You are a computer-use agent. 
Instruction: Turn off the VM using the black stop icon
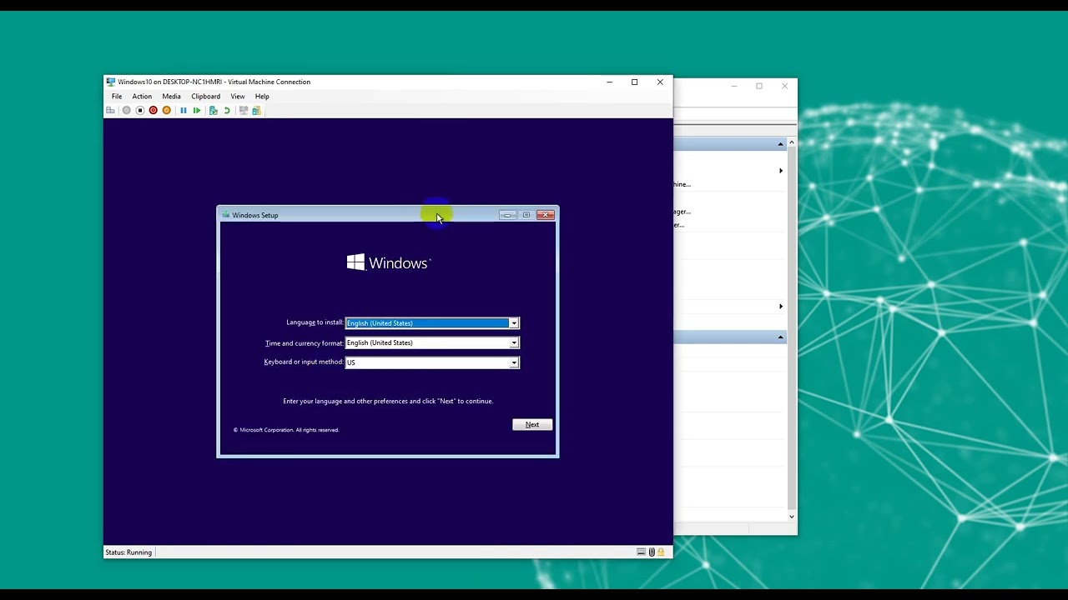pyautogui.click(x=140, y=110)
